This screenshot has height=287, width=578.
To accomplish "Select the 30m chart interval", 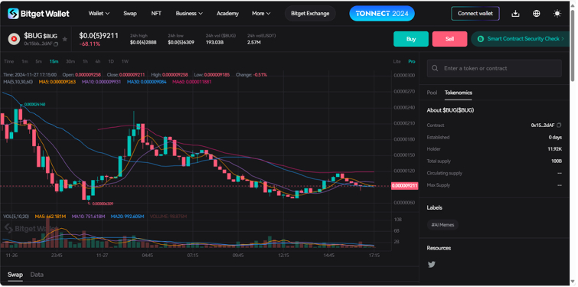I will click(70, 61).
